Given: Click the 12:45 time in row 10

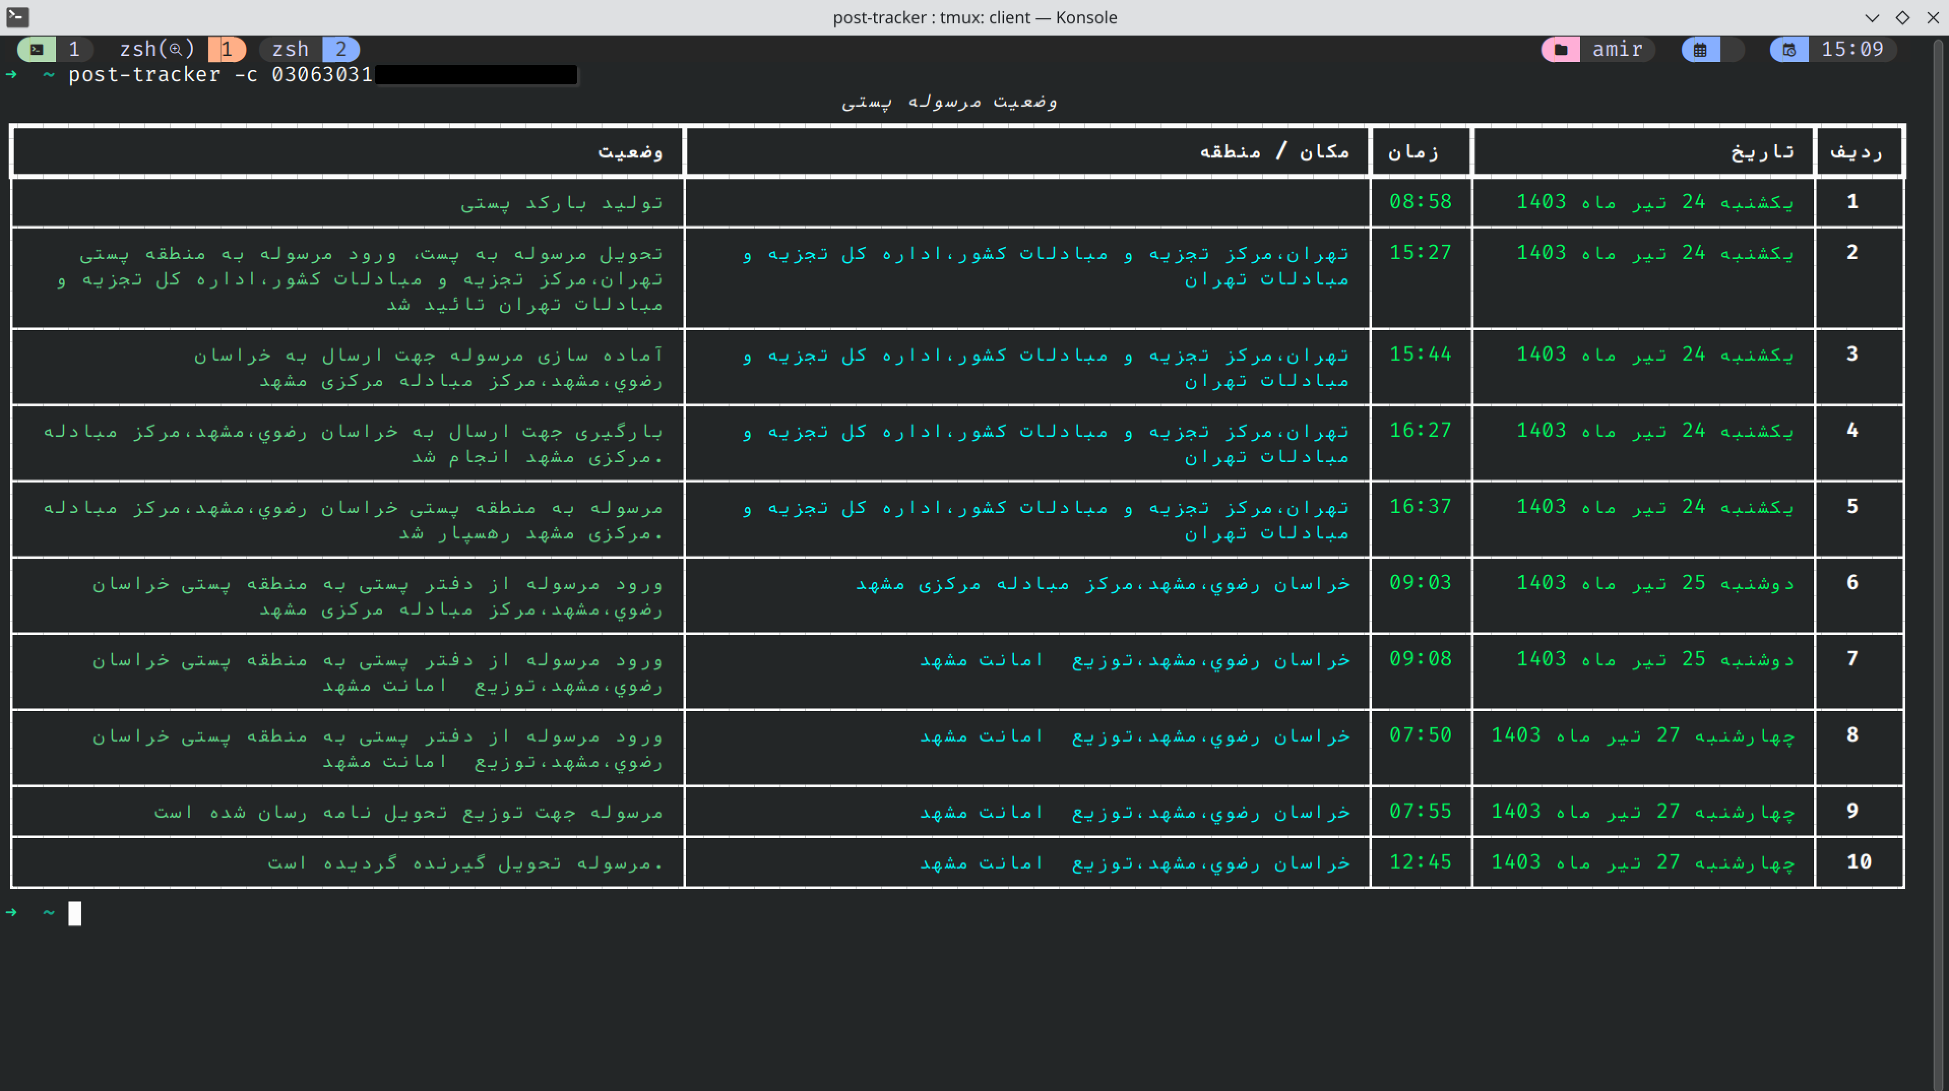Looking at the screenshot, I should click(1420, 862).
